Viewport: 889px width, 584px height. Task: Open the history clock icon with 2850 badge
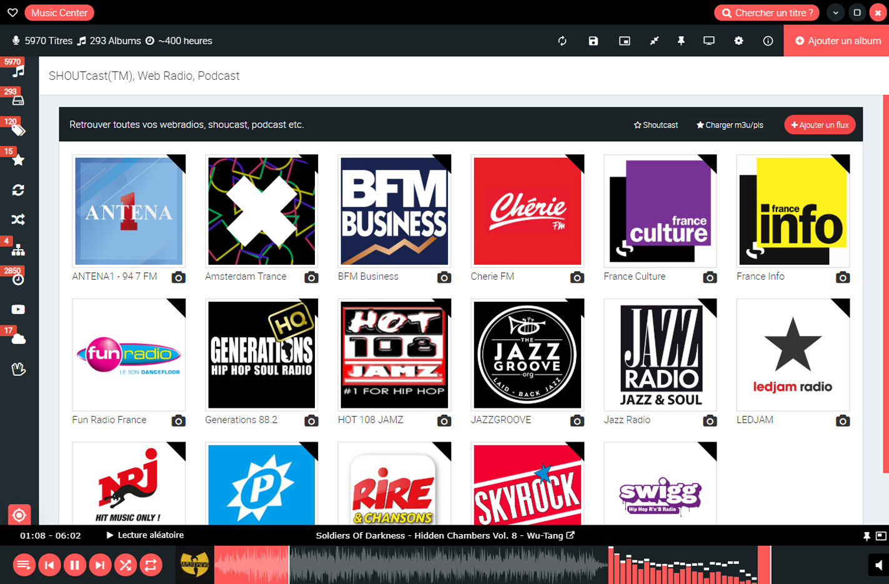coord(18,279)
